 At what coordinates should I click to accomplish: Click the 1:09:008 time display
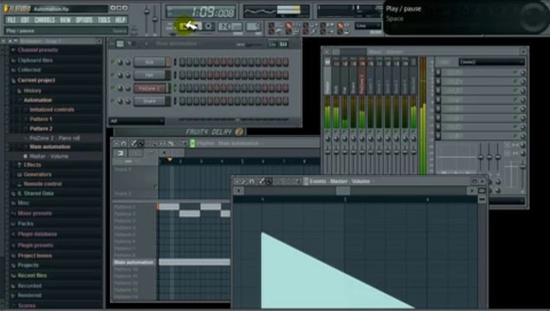201,12
